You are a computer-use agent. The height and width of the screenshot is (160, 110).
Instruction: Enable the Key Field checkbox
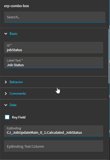tap(7, 117)
